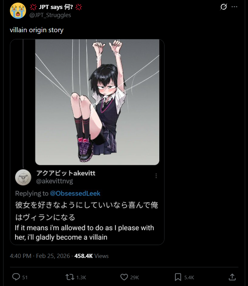Image resolution: width=248 pixels, height=286 pixels.
Task: Like the post with heart icon
Action: 124,277
